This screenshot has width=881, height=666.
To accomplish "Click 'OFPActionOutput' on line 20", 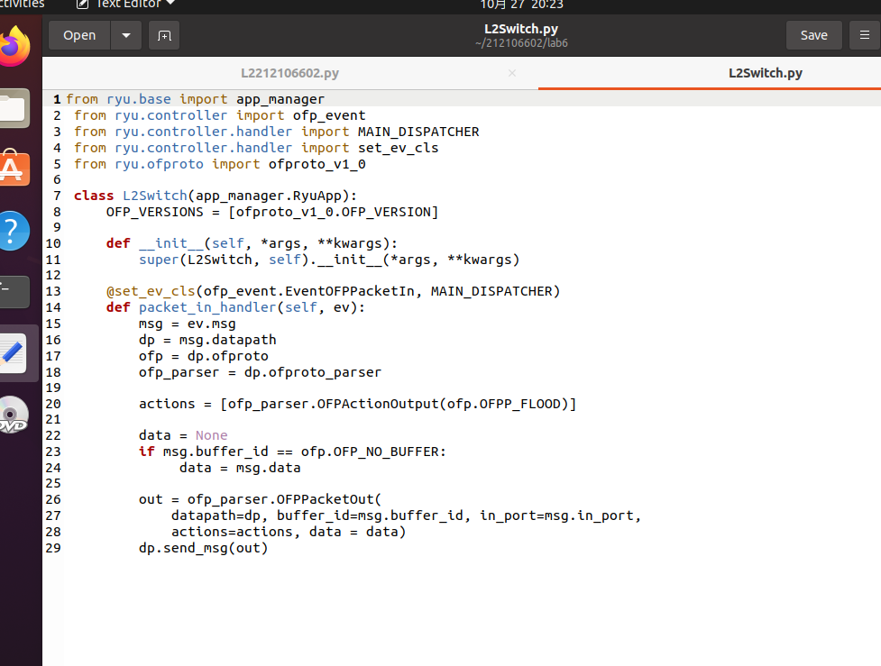I will (378, 405).
